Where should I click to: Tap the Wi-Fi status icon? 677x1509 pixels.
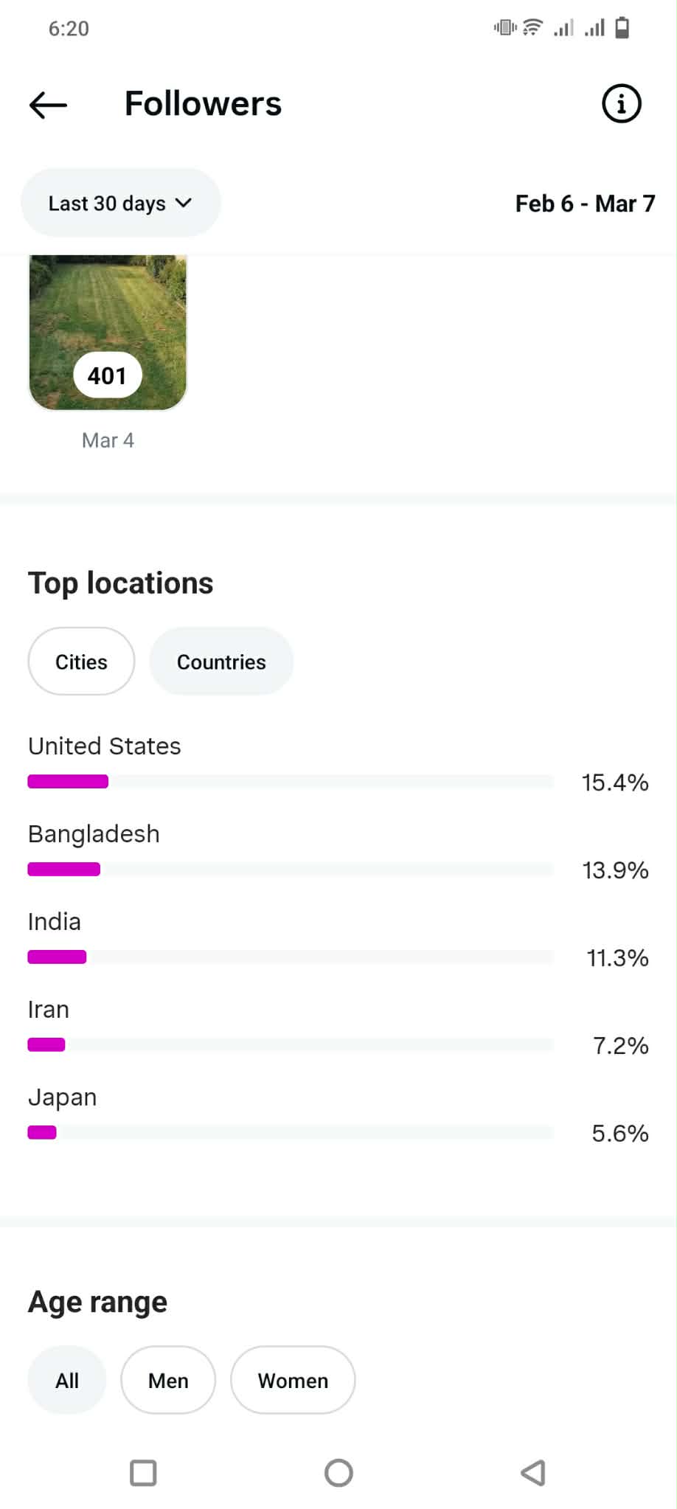pos(532,28)
